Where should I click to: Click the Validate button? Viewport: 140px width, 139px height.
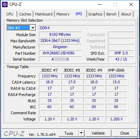coord(98,133)
